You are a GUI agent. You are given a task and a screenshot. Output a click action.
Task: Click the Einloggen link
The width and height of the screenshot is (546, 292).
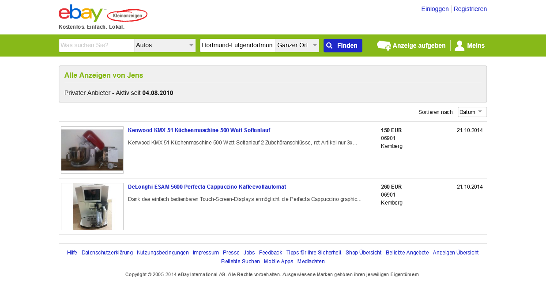click(x=435, y=9)
